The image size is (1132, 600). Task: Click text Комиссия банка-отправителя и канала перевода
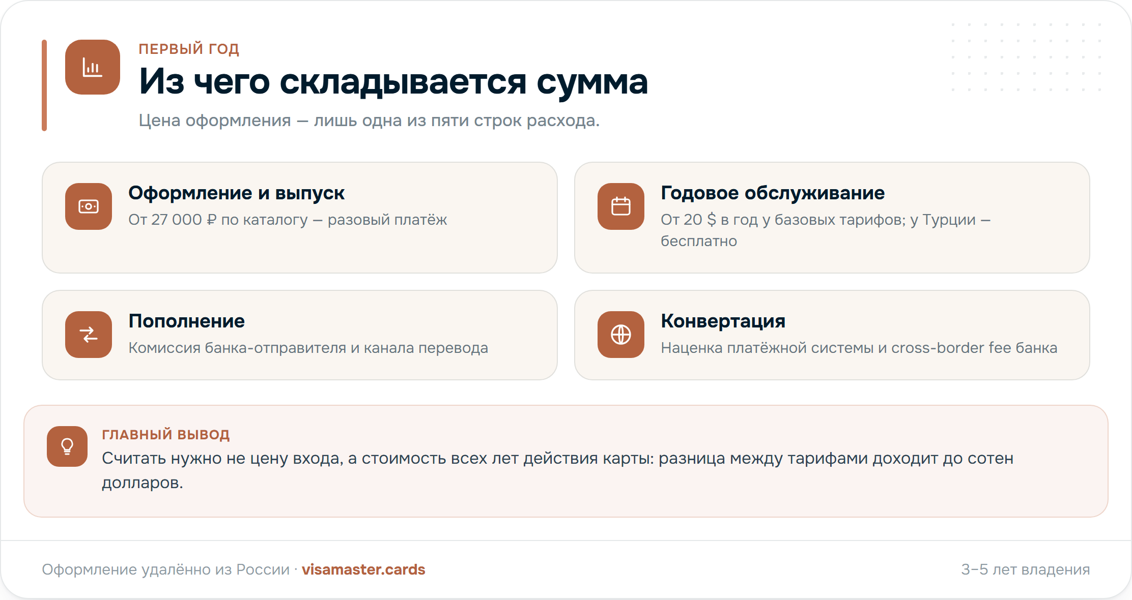tap(308, 348)
